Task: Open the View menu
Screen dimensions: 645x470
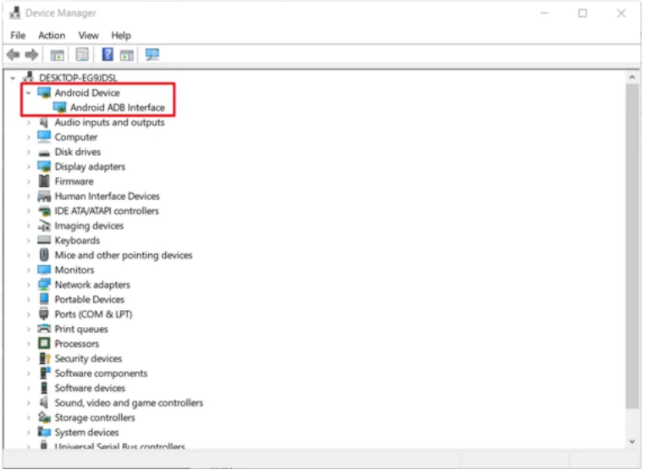Action: (88, 36)
